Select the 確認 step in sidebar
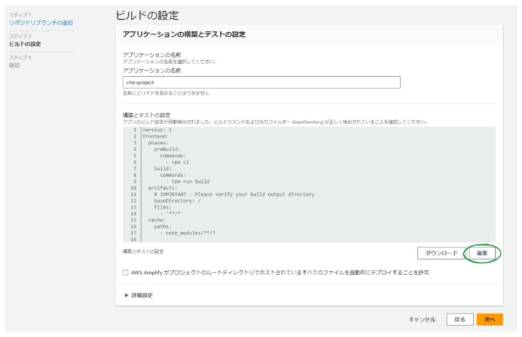Image resolution: width=522 pixels, height=337 pixels. (x=14, y=65)
